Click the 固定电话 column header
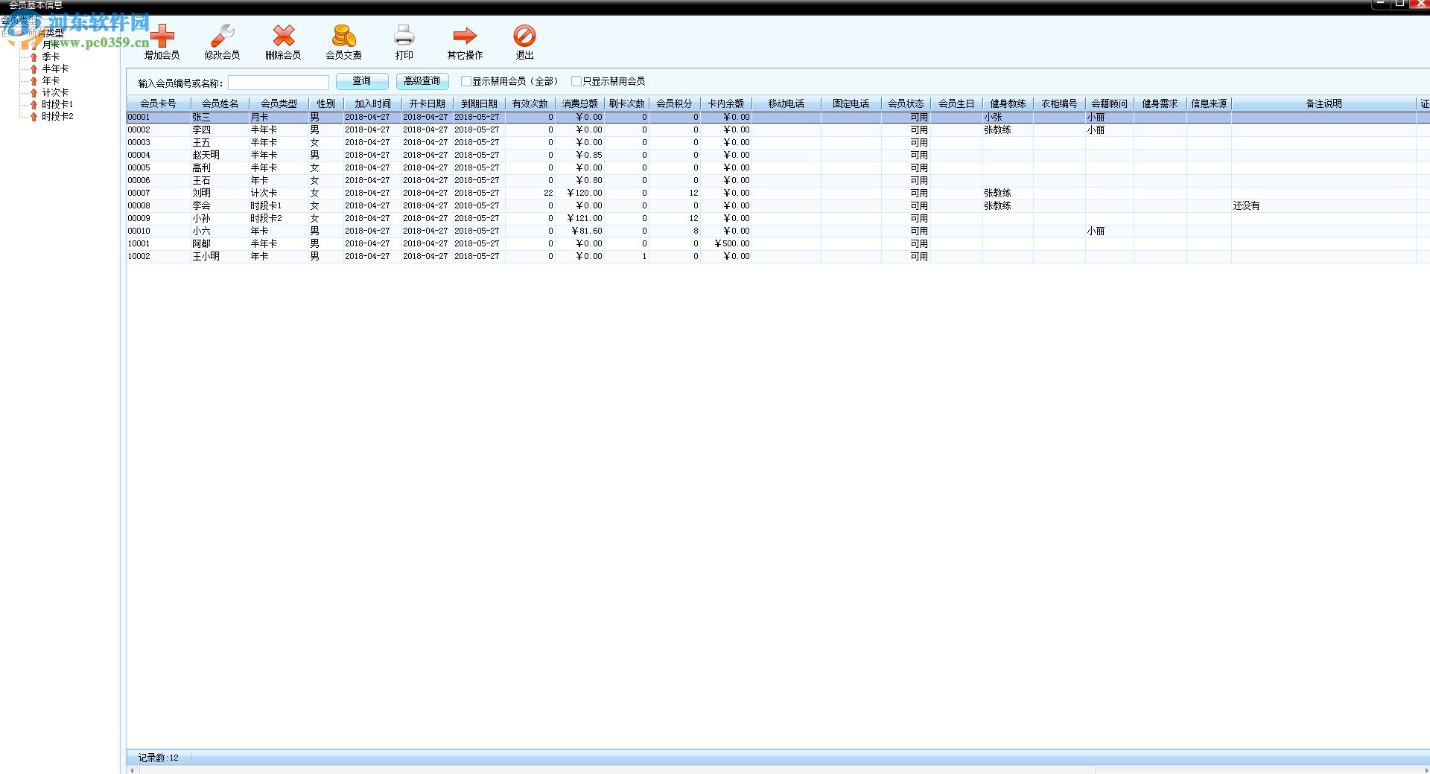This screenshot has height=774, width=1430. (851, 103)
